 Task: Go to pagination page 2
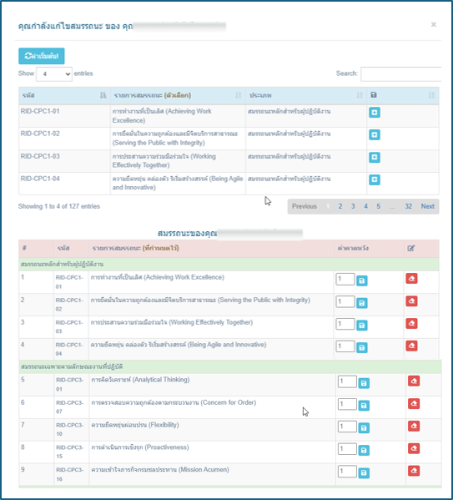tap(340, 206)
